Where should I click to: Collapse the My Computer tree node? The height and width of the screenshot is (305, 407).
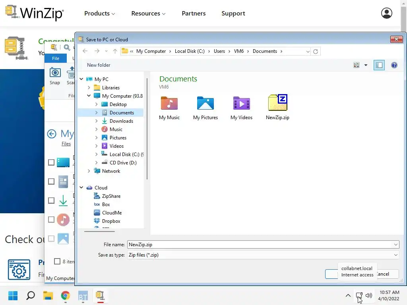pyautogui.click(x=89, y=96)
